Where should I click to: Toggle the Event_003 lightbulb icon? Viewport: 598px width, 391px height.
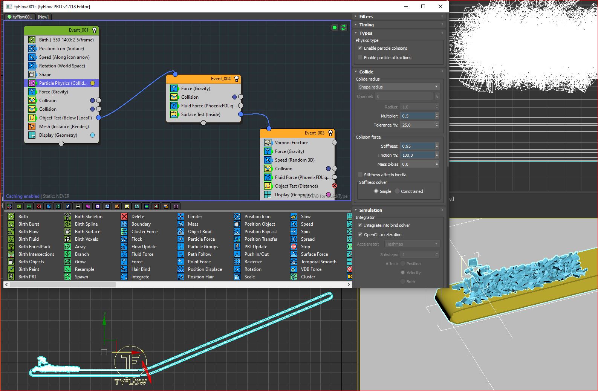coord(330,133)
